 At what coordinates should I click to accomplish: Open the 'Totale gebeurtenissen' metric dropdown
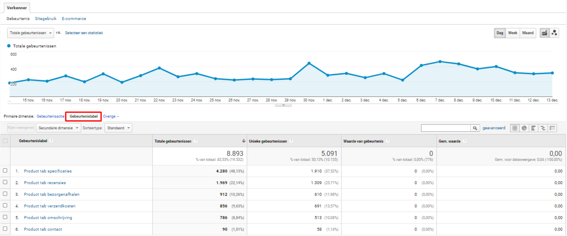(31, 33)
